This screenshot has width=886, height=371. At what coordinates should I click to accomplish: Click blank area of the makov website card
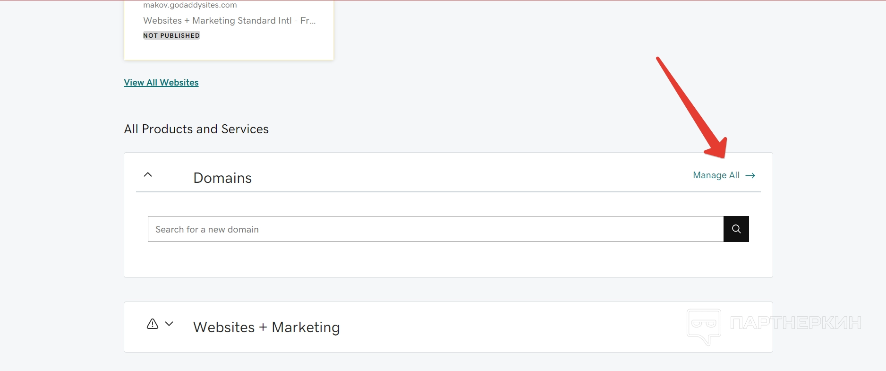coord(264,47)
